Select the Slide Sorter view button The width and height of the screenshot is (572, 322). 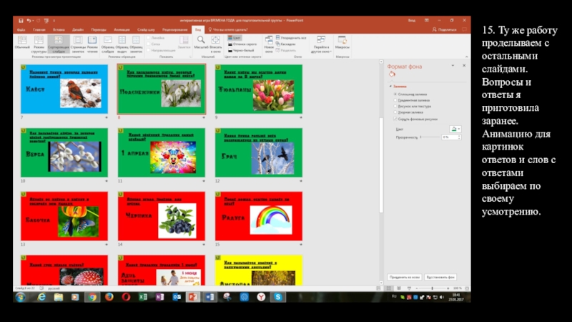pos(59,44)
